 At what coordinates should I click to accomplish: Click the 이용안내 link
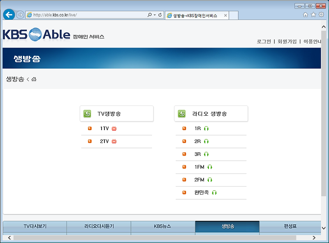[x=312, y=41]
